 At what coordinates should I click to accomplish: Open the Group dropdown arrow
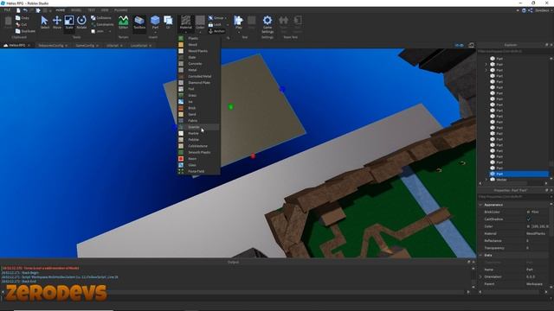tap(226, 18)
